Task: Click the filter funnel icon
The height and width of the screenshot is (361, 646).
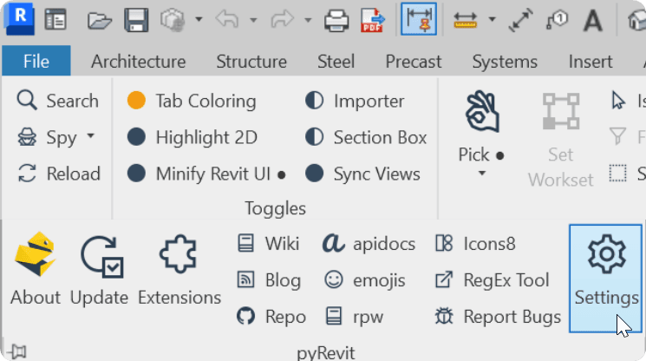Action: 617,136
